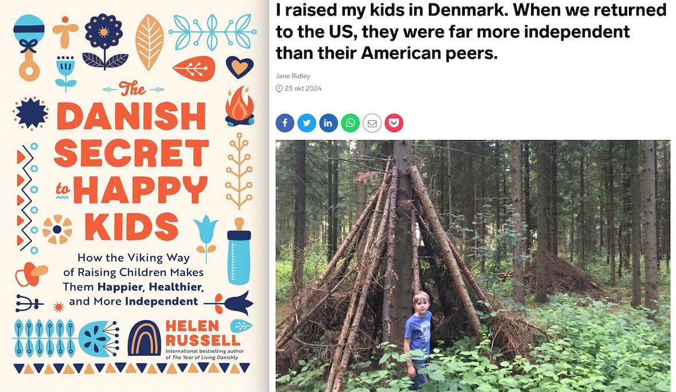Click the Facebook share icon
The height and width of the screenshot is (392, 676).
(285, 123)
